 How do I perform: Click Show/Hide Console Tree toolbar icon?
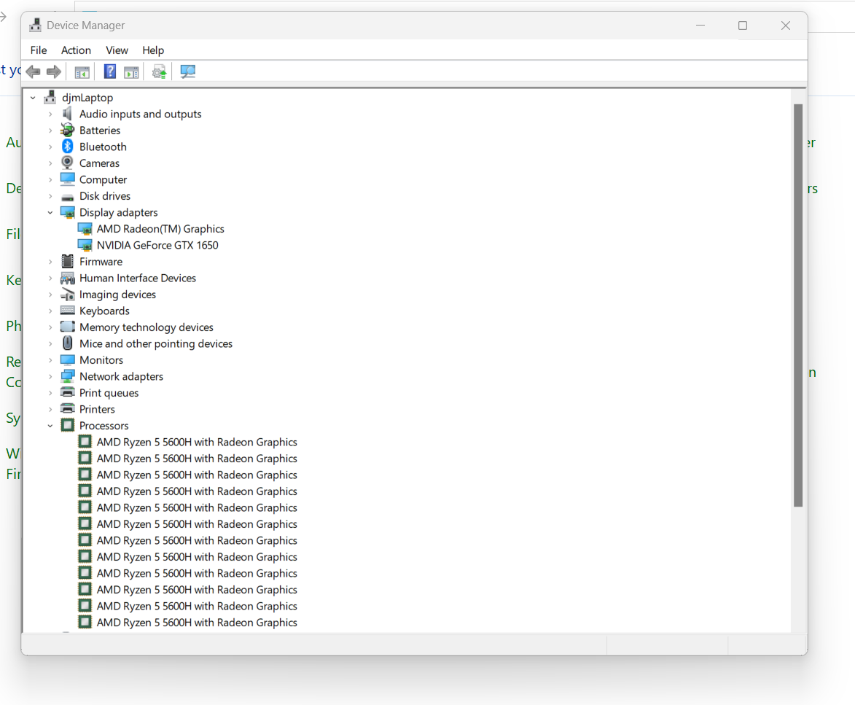[82, 71]
